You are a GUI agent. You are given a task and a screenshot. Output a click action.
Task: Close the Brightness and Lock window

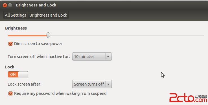click(x=5, y=5)
